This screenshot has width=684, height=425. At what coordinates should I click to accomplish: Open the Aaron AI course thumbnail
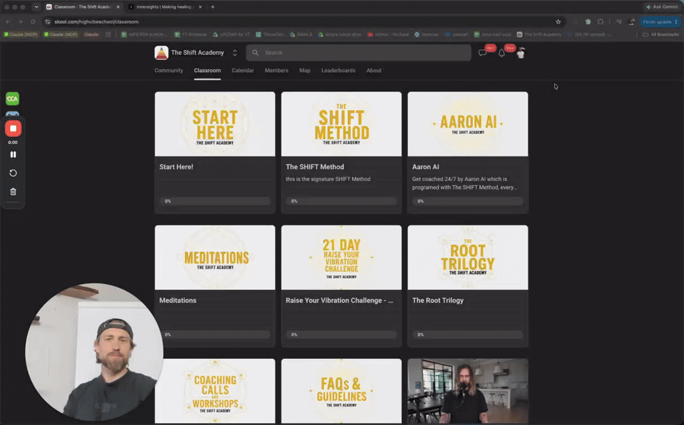pyautogui.click(x=468, y=124)
